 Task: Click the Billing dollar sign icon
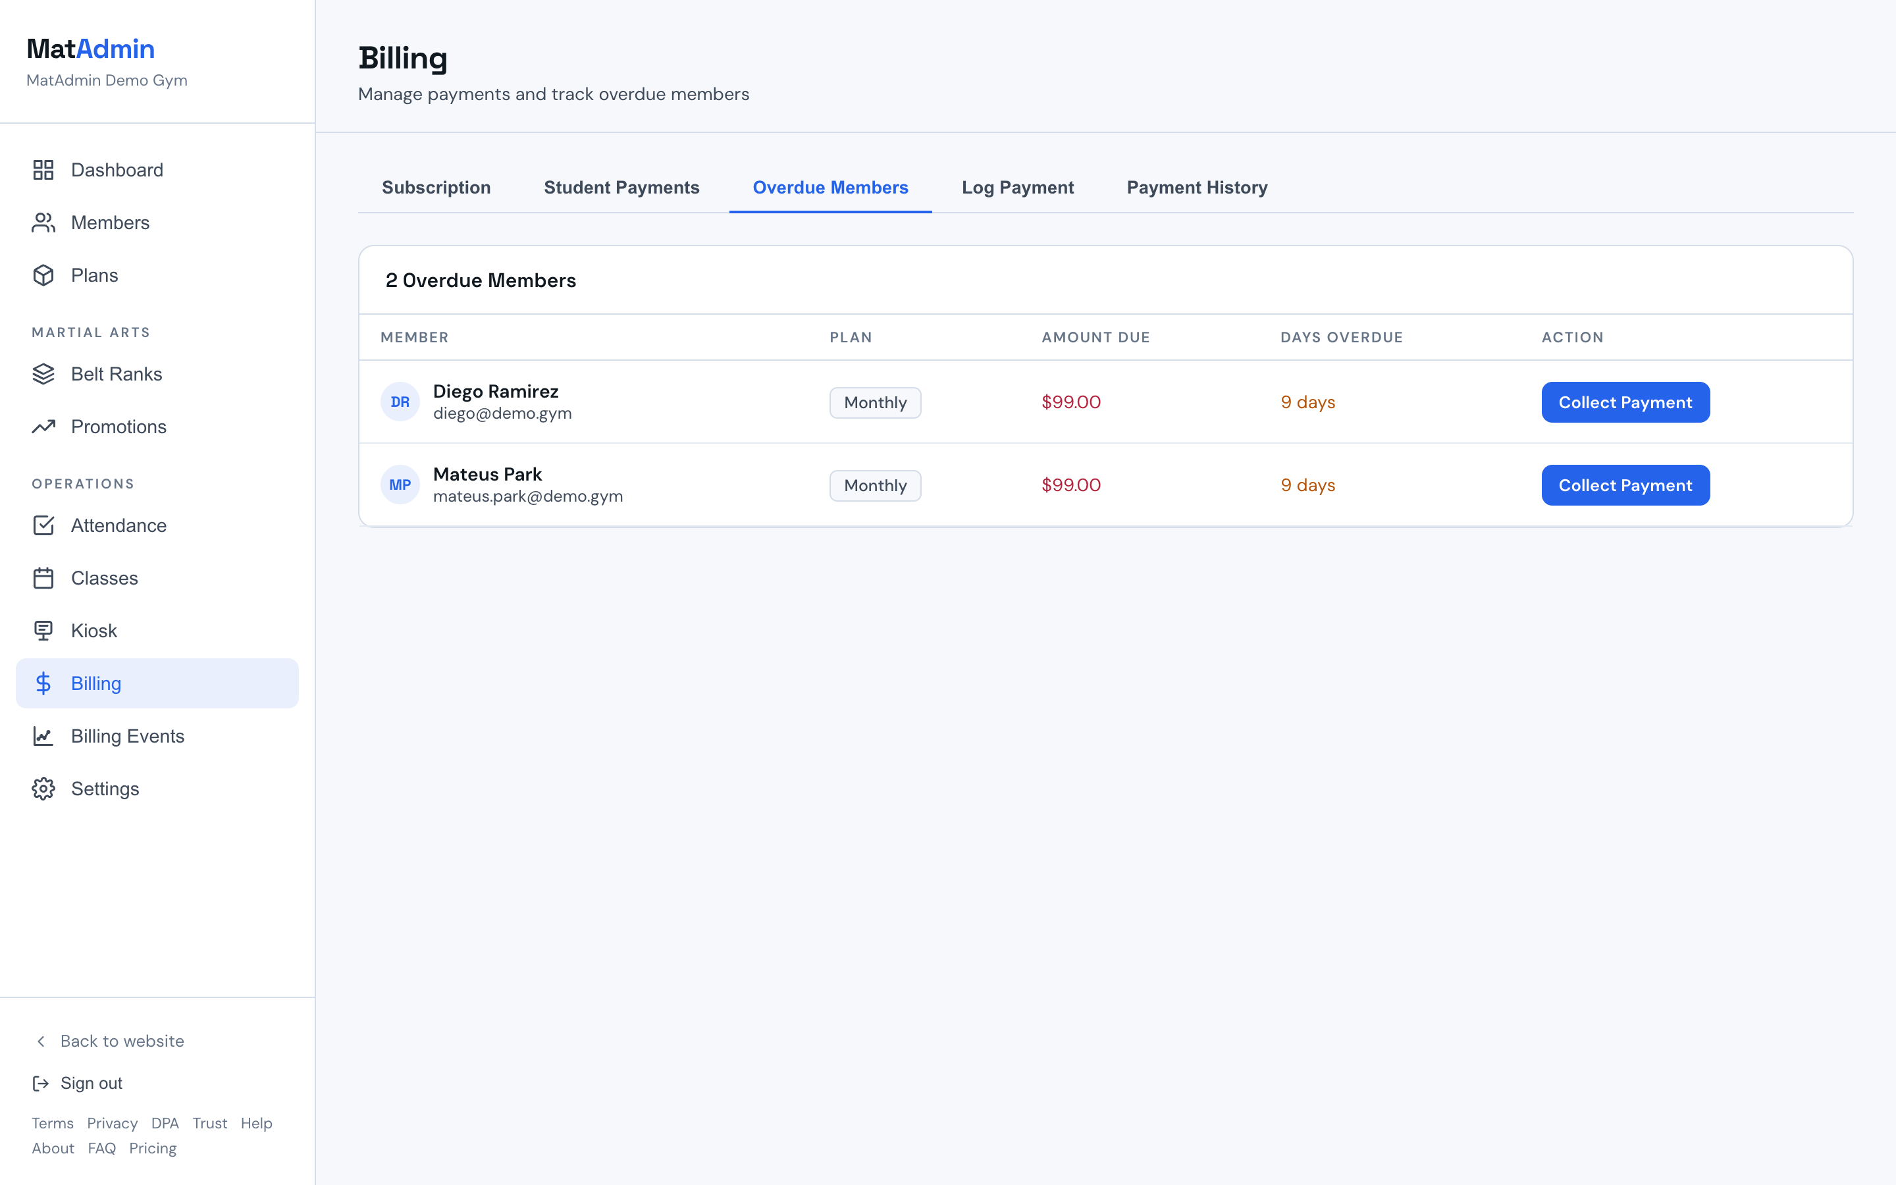pos(43,683)
